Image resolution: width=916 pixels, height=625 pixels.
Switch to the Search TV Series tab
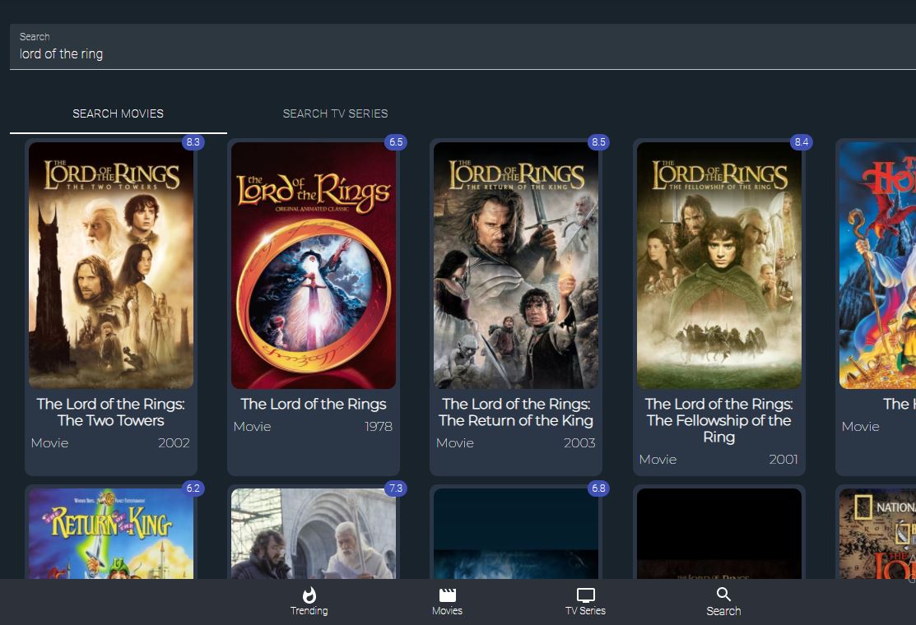pos(335,113)
